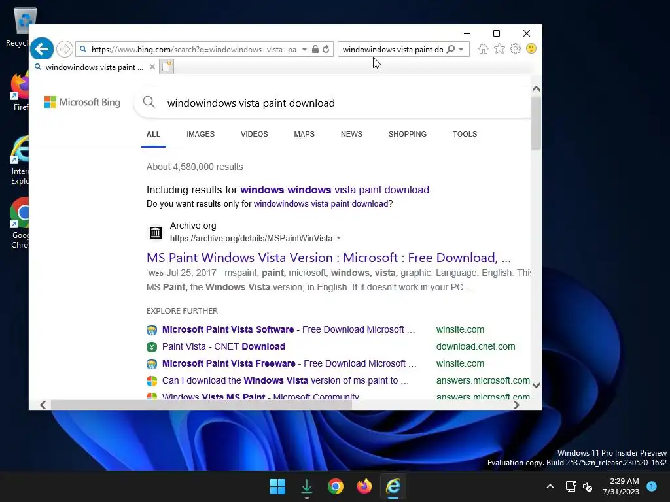
Task: Open Start menu from the taskbar
Action: pos(277,486)
